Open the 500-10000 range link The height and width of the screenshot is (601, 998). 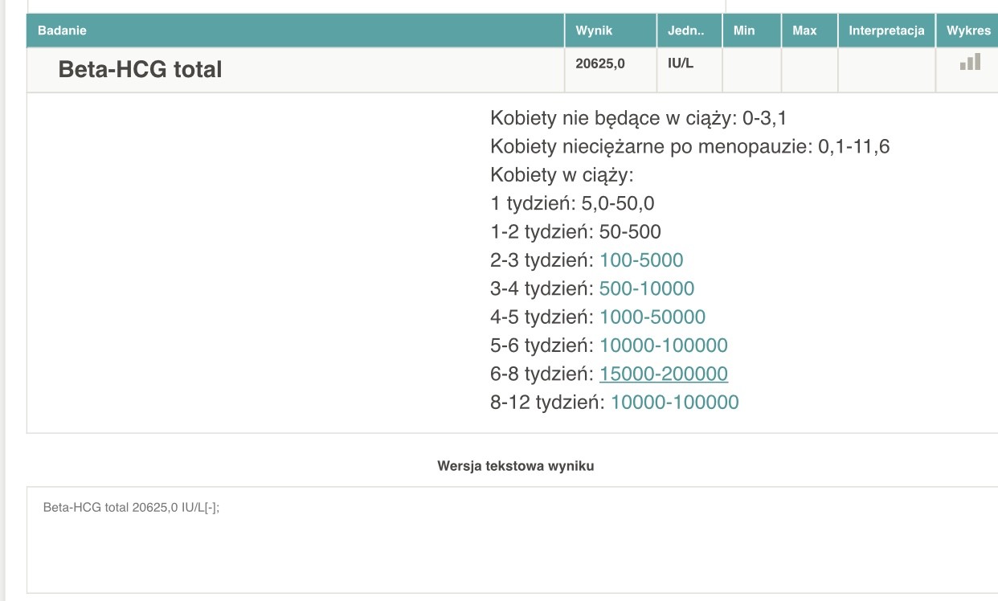[647, 288]
